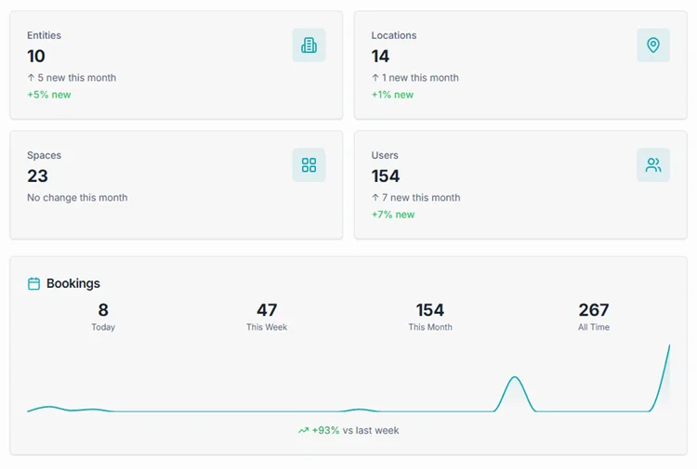This screenshot has width=697, height=469.
Task: Click the Bookings section title
Action: tap(73, 284)
